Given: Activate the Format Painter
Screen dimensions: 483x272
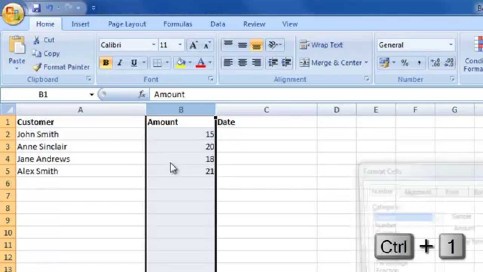Looking at the screenshot, I should (61, 67).
